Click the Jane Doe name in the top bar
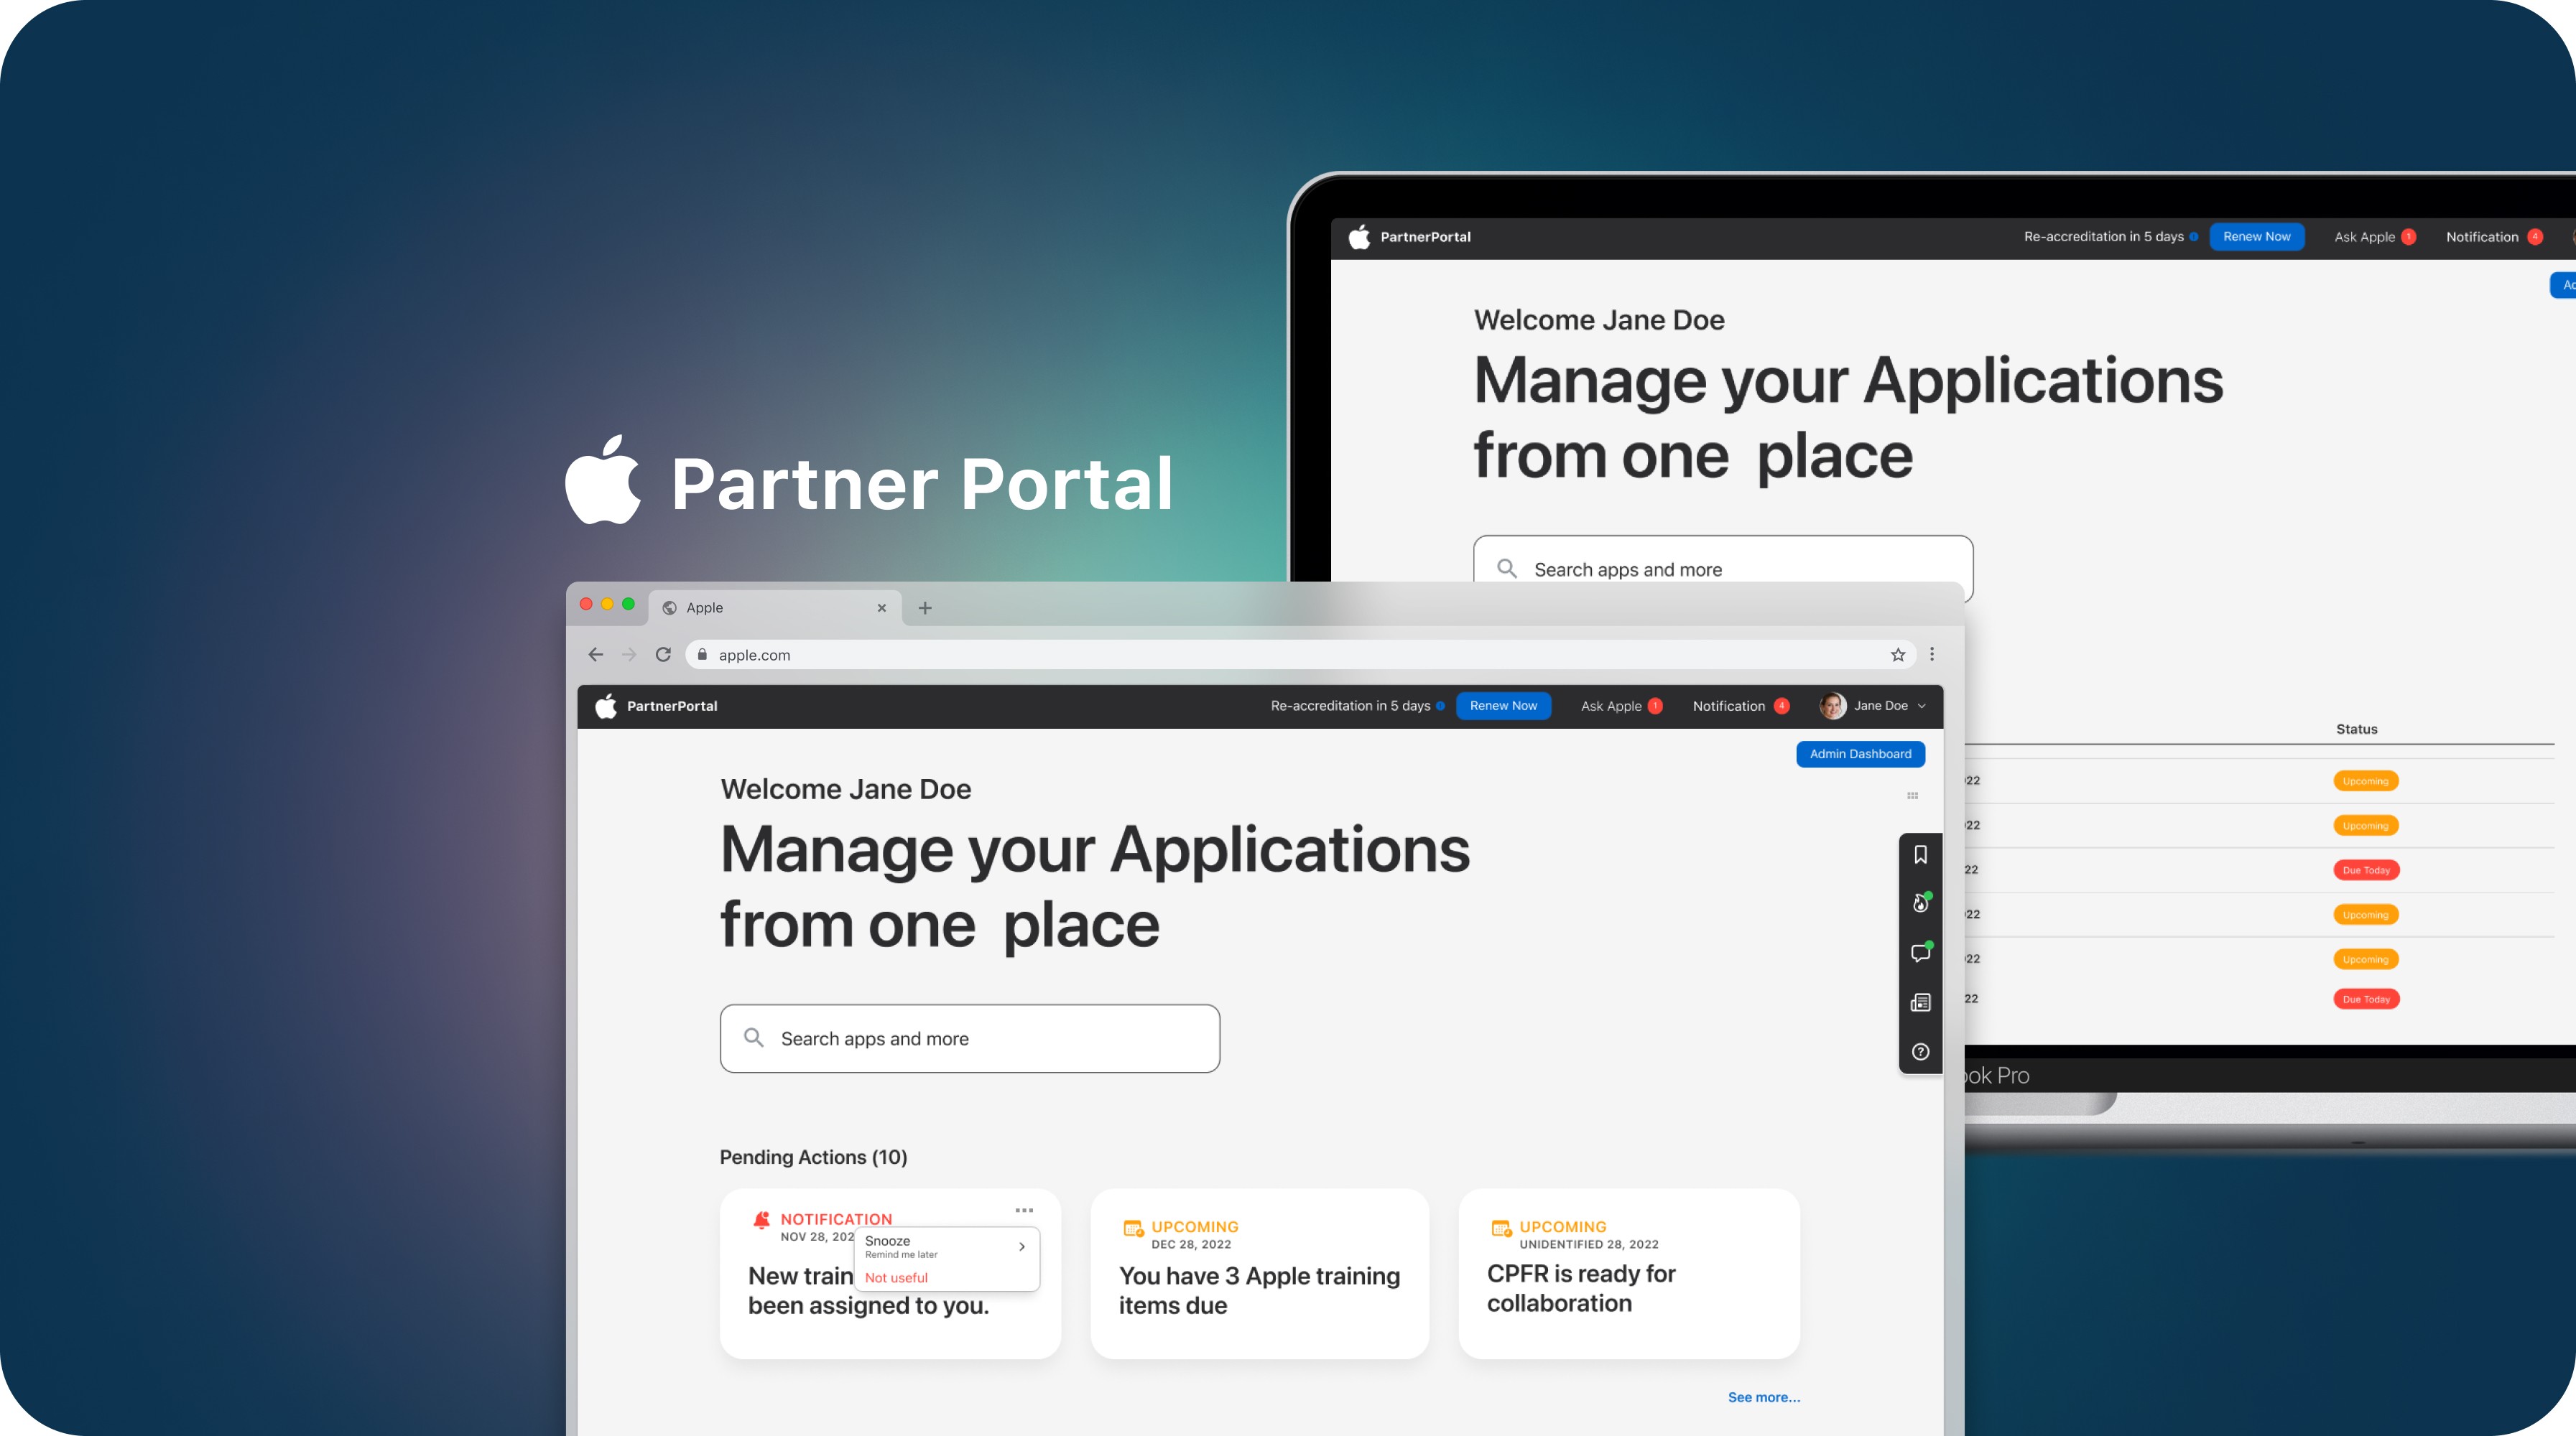Image resolution: width=2576 pixels, height=1436 pixels. 1880,706
